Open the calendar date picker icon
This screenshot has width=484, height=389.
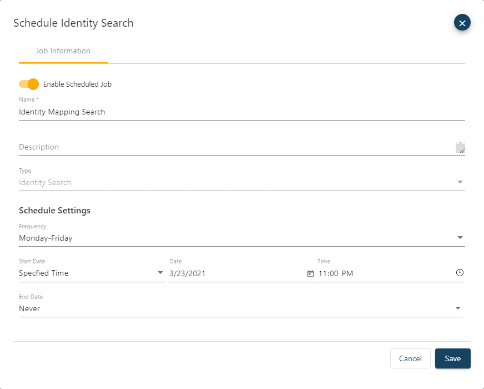(310, 273)
